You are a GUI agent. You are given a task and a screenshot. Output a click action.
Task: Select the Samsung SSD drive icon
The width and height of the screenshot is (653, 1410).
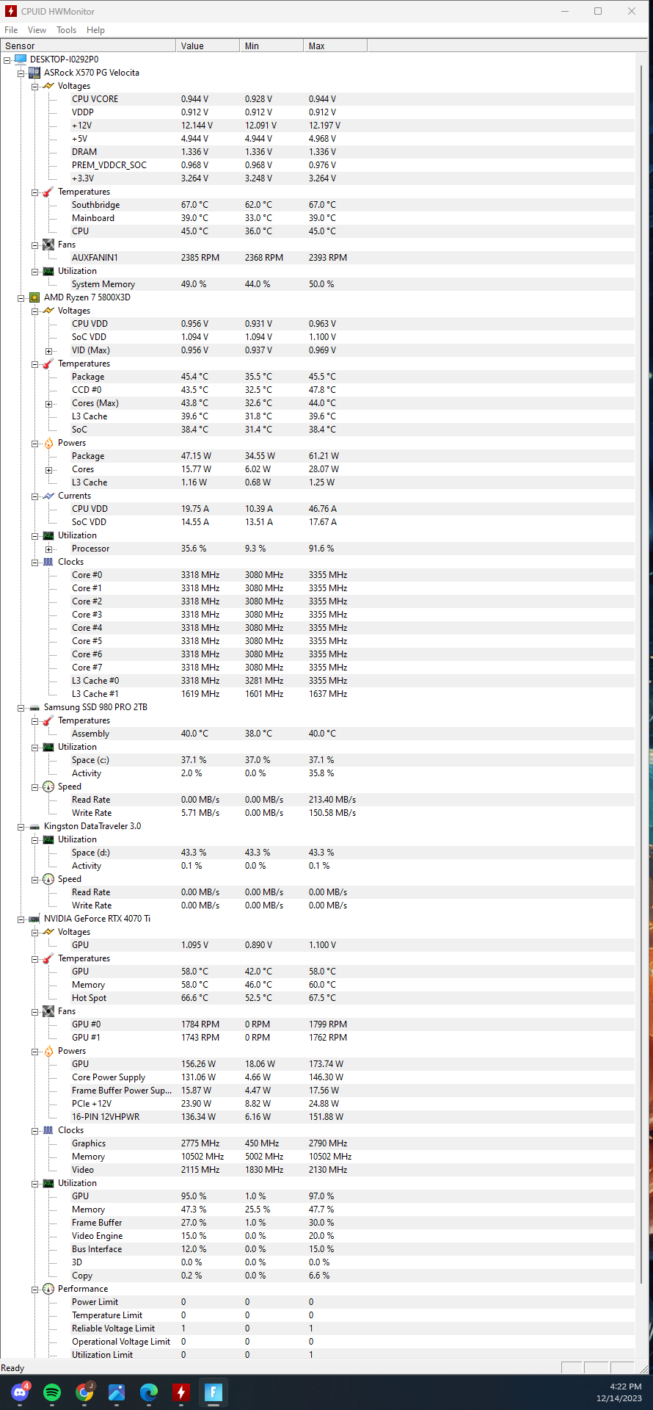34,707
